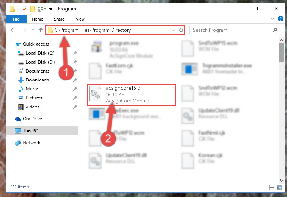Open the File menu
287x197 pixels.
[16, 19]
